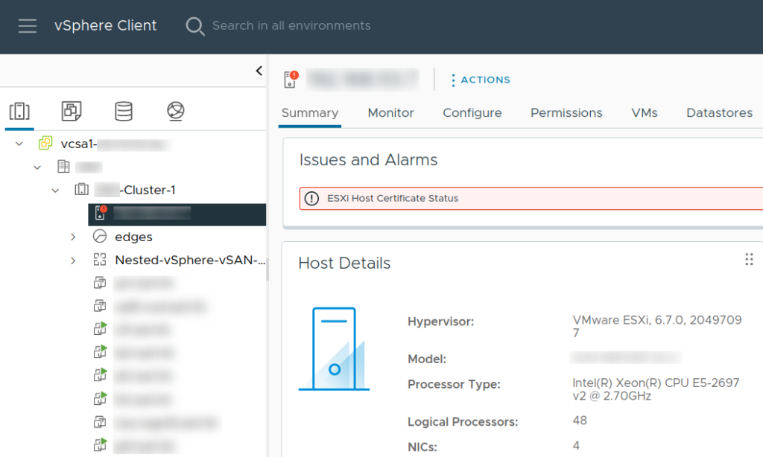763x457 pixels.
Task: Open the ACTIONS menu
Action: (x=481, y=80)
